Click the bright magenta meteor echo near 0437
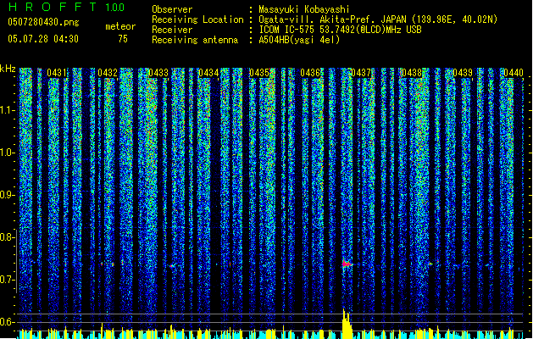The width and height of the screenshot is (533, 339). 347,264
